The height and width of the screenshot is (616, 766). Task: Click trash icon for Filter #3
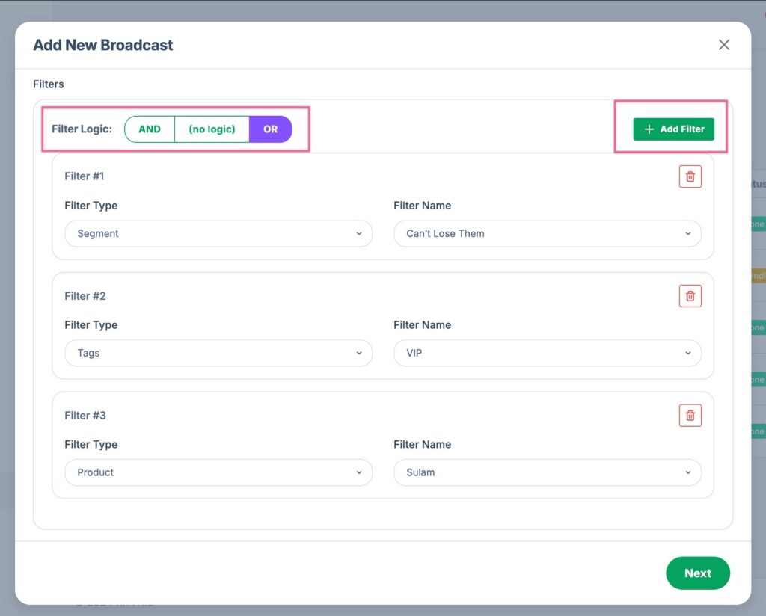click(690, 416)
